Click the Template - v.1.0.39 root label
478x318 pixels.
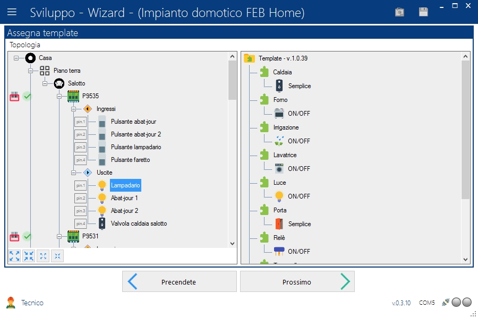pos(283,58)
